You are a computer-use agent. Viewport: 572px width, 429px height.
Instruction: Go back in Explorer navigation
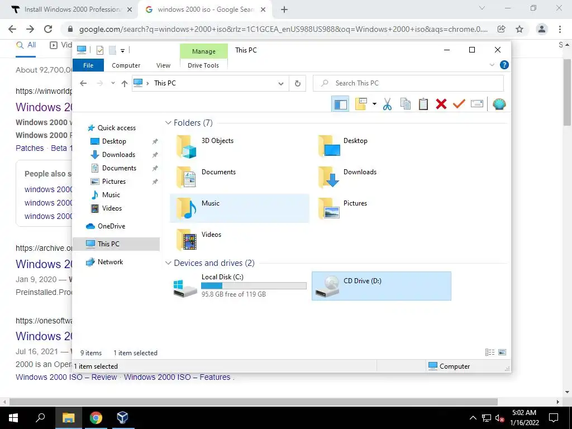tap(83, 83)
